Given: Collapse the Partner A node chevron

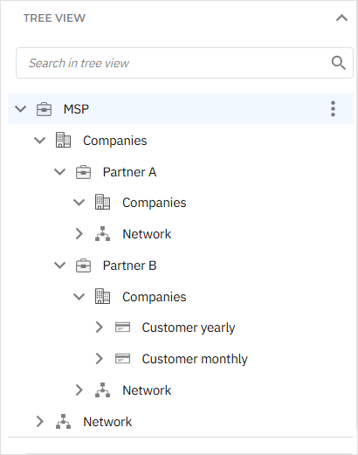Looking at the screenshot, I should click(x=59, y=172).
